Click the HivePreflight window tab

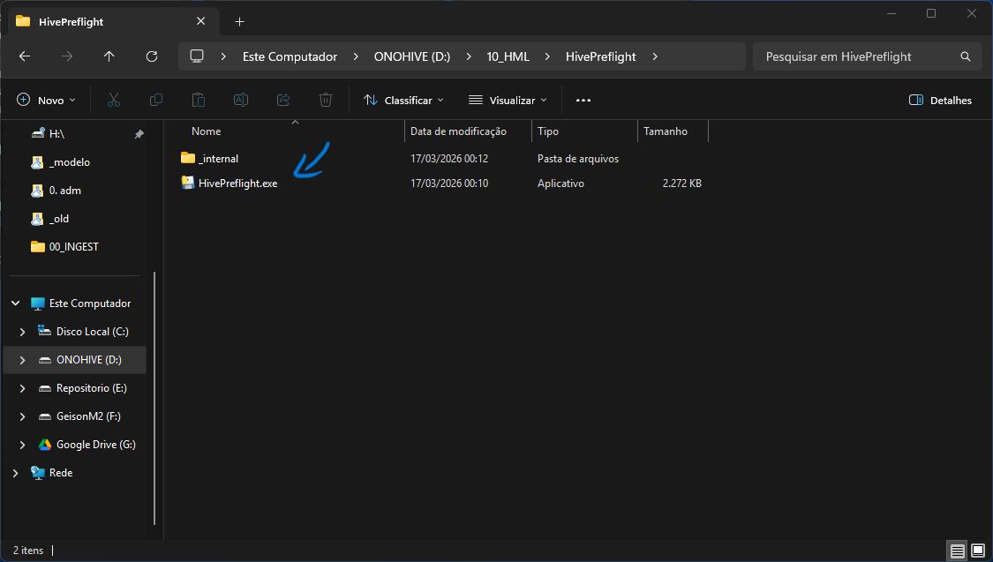[x=114, y=21]
